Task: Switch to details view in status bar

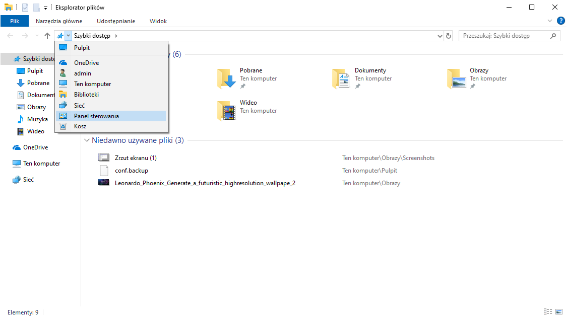Action: click(548, 312)
